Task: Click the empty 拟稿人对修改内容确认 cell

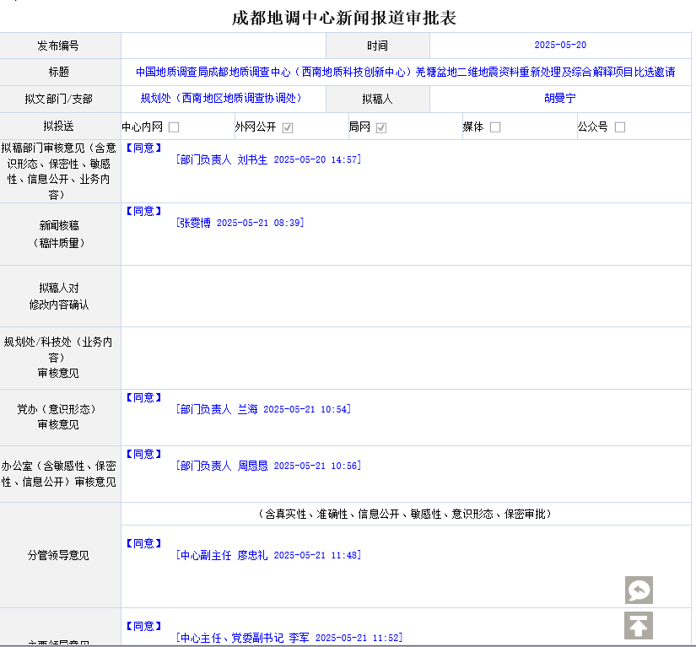Action: (x=406, y=296)
